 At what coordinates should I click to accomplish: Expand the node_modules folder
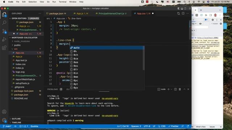(x=22, y=41)
